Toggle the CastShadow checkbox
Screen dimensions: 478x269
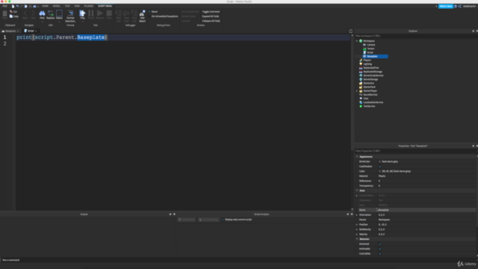pos(380,167)
